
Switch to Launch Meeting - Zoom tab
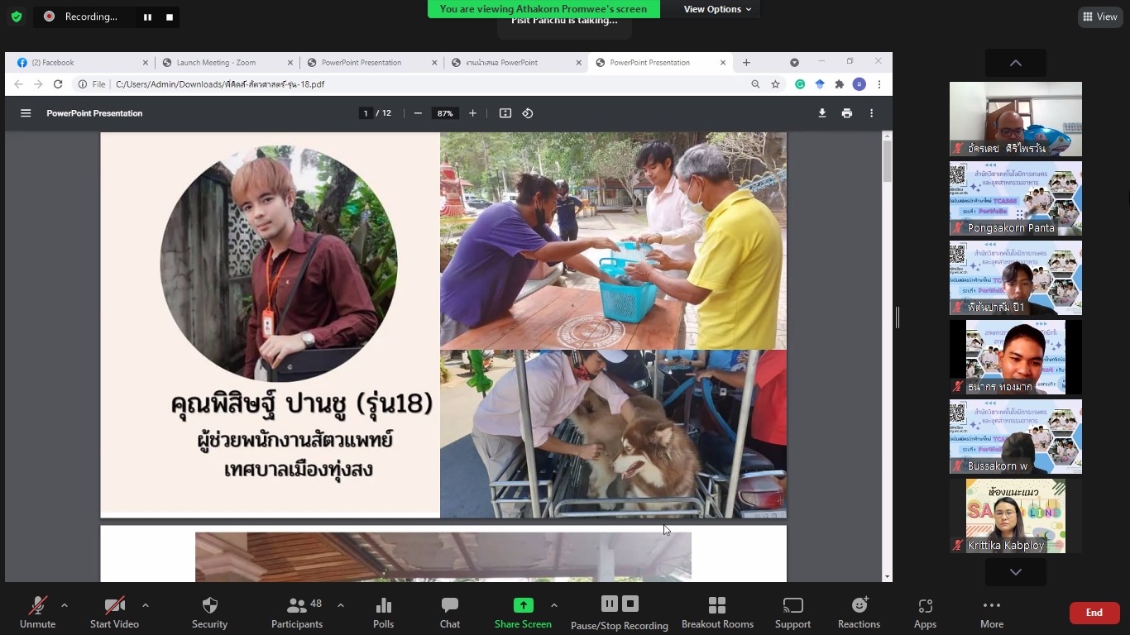pos(223,63)
